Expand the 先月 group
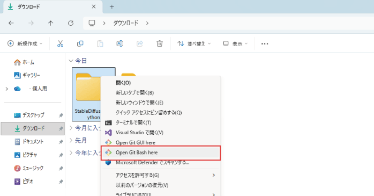Screen dimensions: 374x196 (71, 140)
